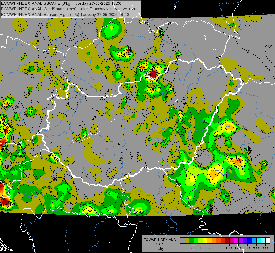The width and height of the screenshot is (275, 253).
Task: Click the yellow-green CAPE legend swatch
Action: click(x=201, y=241)
